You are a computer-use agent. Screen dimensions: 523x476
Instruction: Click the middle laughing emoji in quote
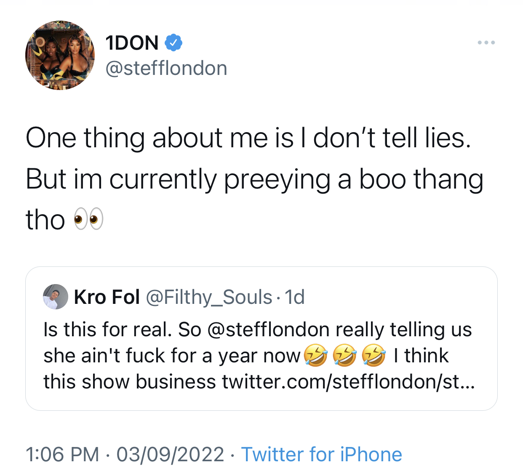click(x=345, y=355)
